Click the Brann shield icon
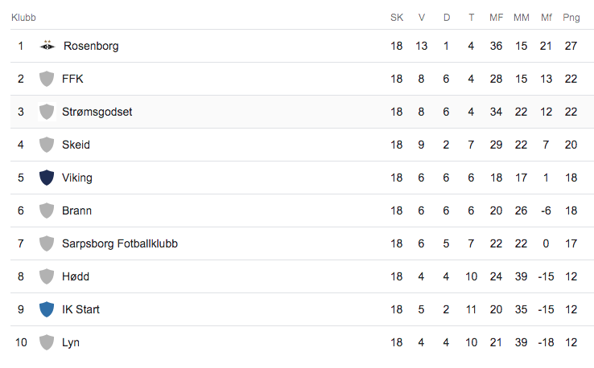The height and width of the screenshot is (368, 594). [x=47, y=211]
